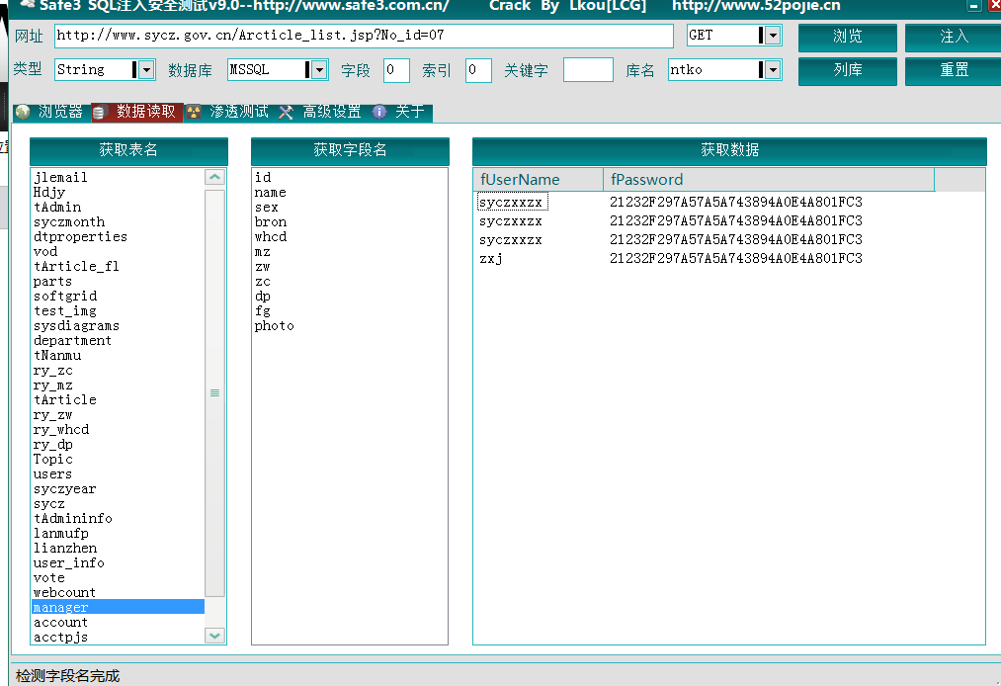Click the table list scroll down arrow
1001x686 pixels.
coord(214,636)
